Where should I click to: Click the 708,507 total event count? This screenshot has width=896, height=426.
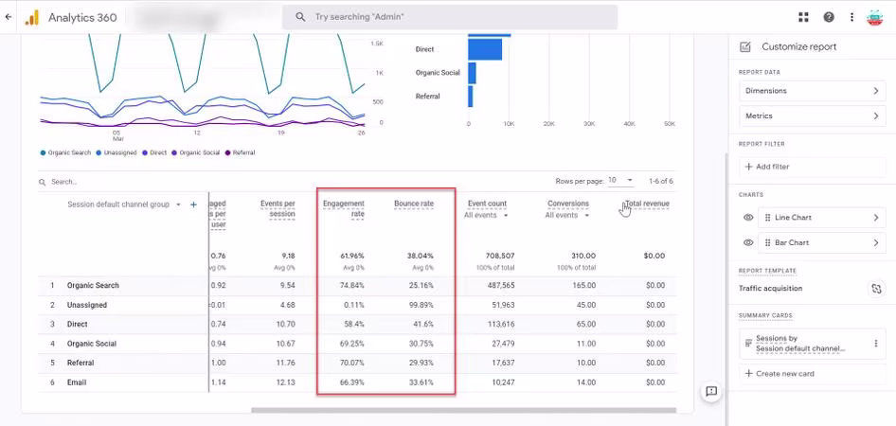point(498,256)
